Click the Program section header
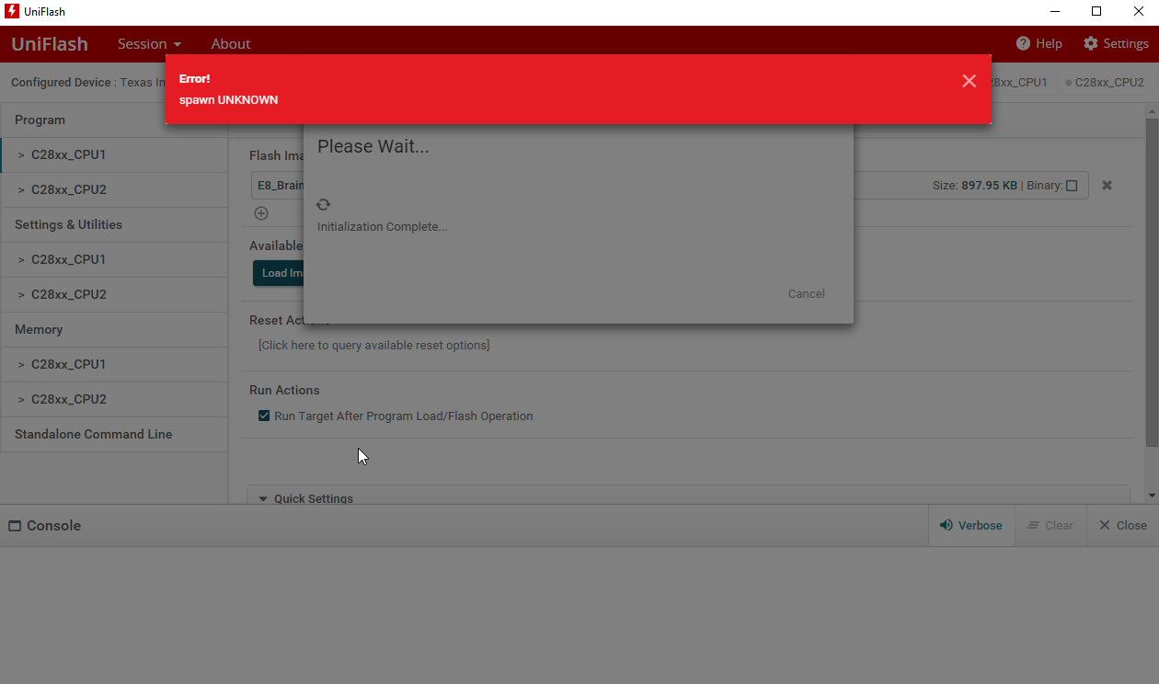Screen dimensions: 1159x684 click(x=114, y=120)
